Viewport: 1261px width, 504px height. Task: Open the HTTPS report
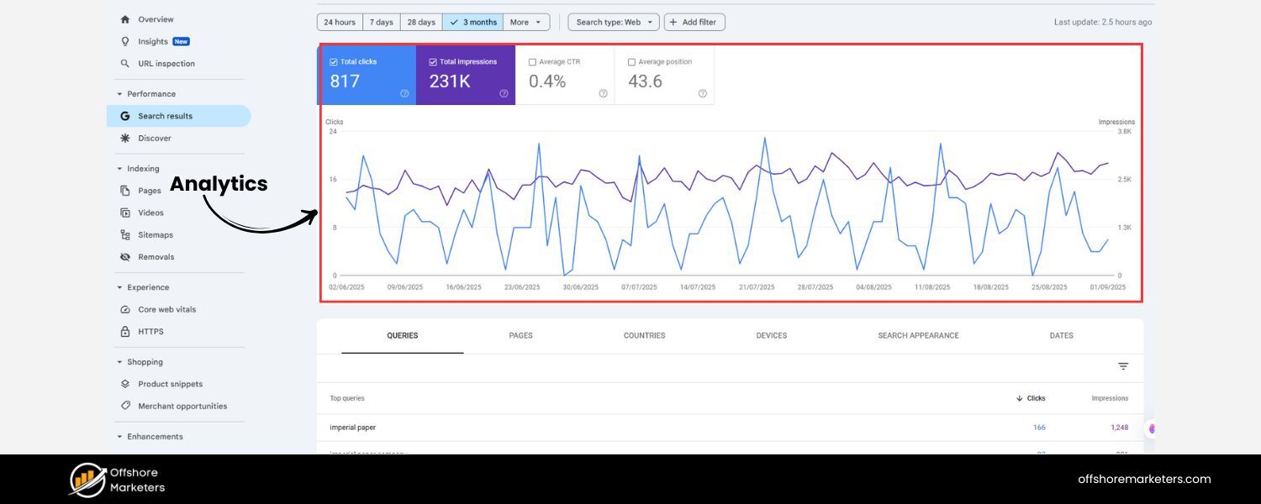pos(150,331)
